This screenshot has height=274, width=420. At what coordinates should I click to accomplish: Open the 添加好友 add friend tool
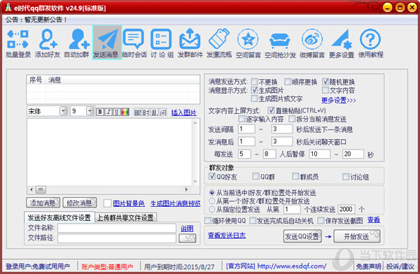tap(48, 43)
